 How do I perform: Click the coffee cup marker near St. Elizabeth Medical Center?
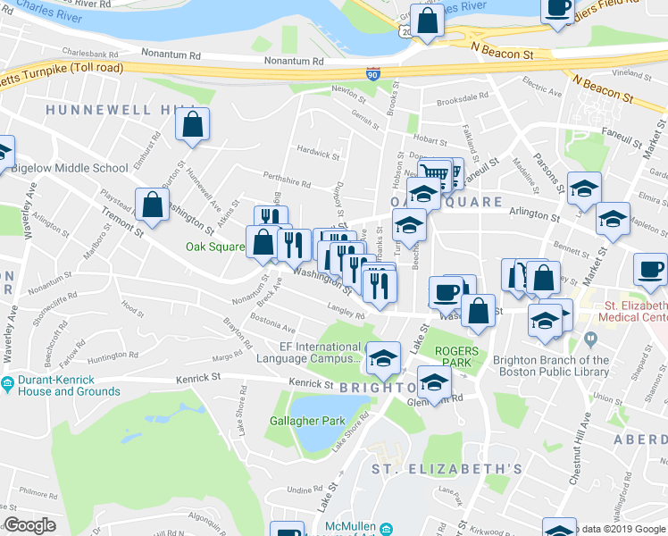pos(650,272)
